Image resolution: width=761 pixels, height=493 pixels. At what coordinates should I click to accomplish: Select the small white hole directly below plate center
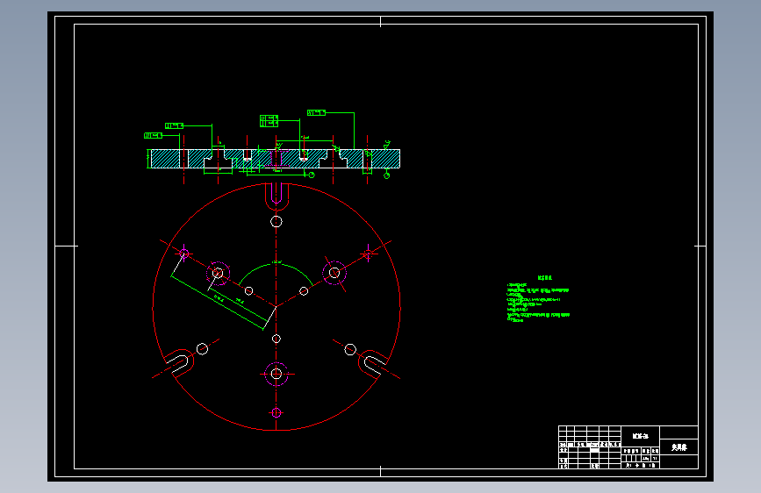(x=276, y=339)
